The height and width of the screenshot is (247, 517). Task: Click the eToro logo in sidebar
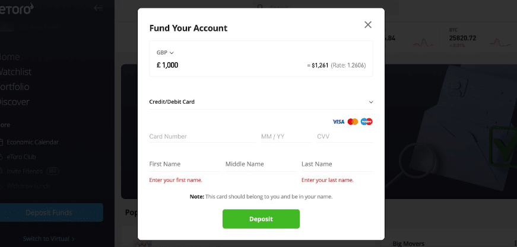coord(16,8)
